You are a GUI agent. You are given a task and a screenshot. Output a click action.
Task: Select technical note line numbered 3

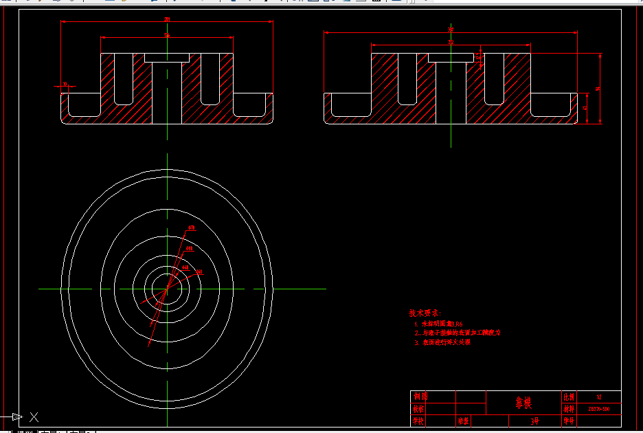(x=442, y=342)
